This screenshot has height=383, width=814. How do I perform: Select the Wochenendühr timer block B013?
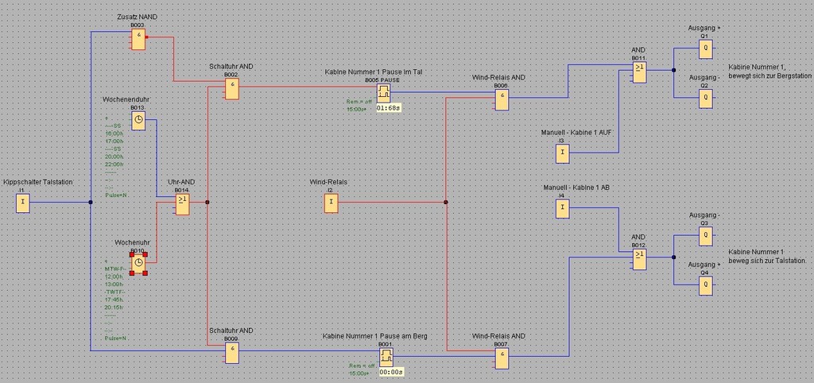click(x=138, y=121)
